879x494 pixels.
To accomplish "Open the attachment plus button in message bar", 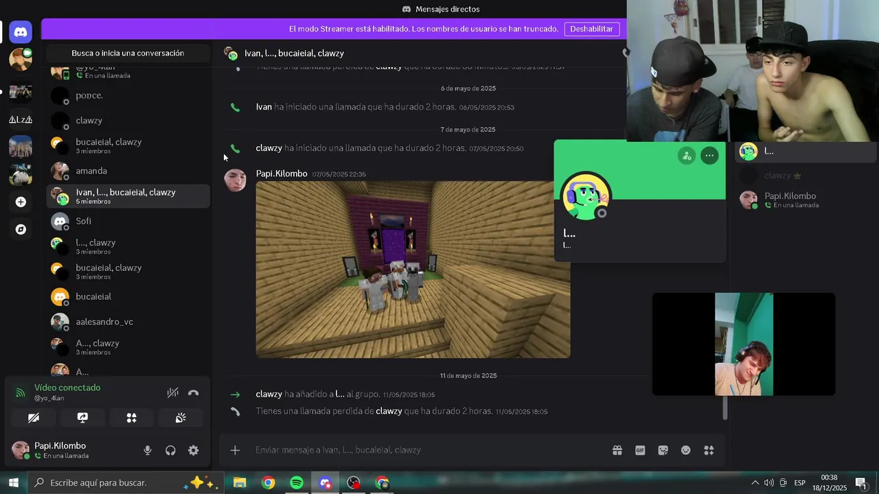I will pos(235,450).
